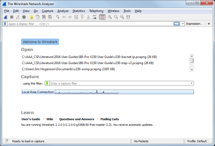Open the View menu
Image resolution: width=215 pixels, height=146 pixels.
[x=26, y=11]
